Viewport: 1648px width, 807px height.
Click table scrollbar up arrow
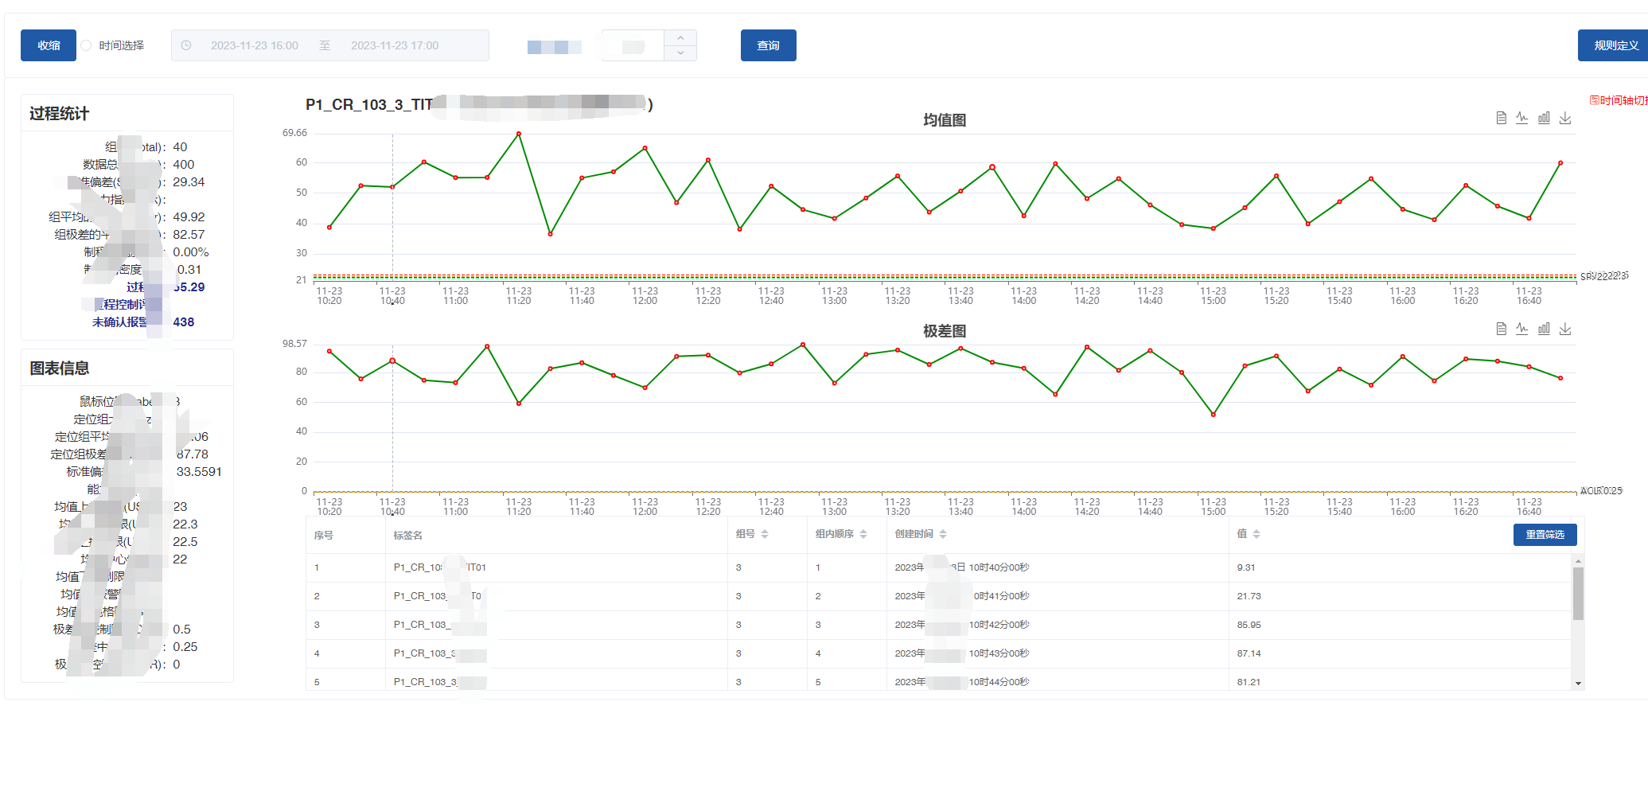1578,560
